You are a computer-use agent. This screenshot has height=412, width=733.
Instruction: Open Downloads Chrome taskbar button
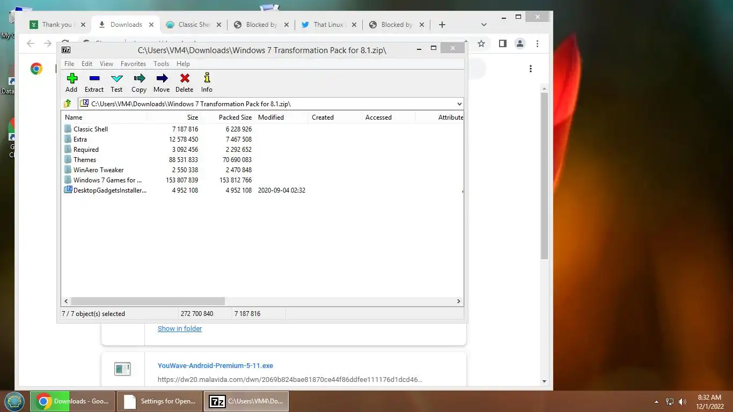point(73,401)
